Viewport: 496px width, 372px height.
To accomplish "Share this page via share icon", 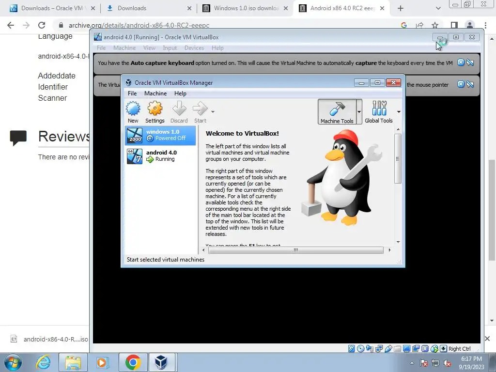I will pos(419,25).
